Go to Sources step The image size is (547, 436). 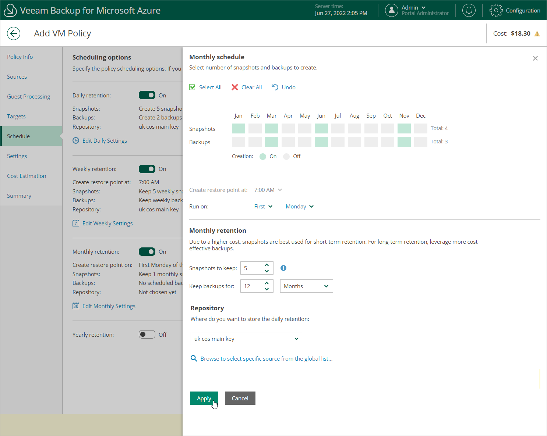17,76
